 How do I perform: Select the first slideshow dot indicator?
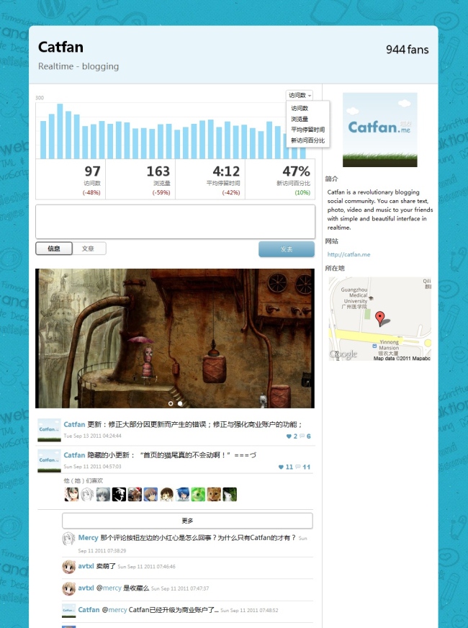tap(171, 403)
